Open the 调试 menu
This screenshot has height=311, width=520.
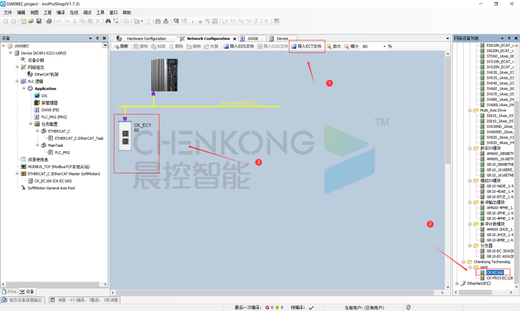pos(87,13)
